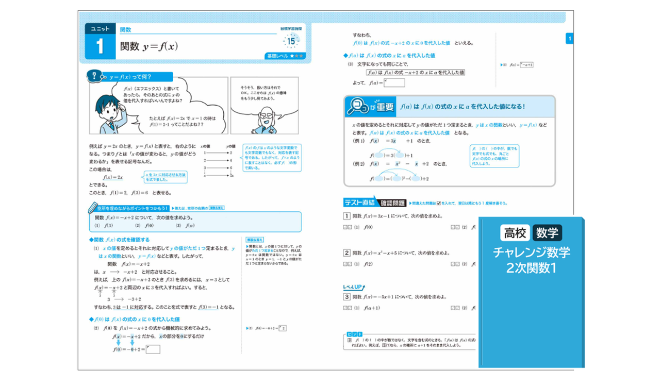Click the exercise line 関数 f(x)=−x+2 について
660x371 pixels.
click(x=145, y=218)
